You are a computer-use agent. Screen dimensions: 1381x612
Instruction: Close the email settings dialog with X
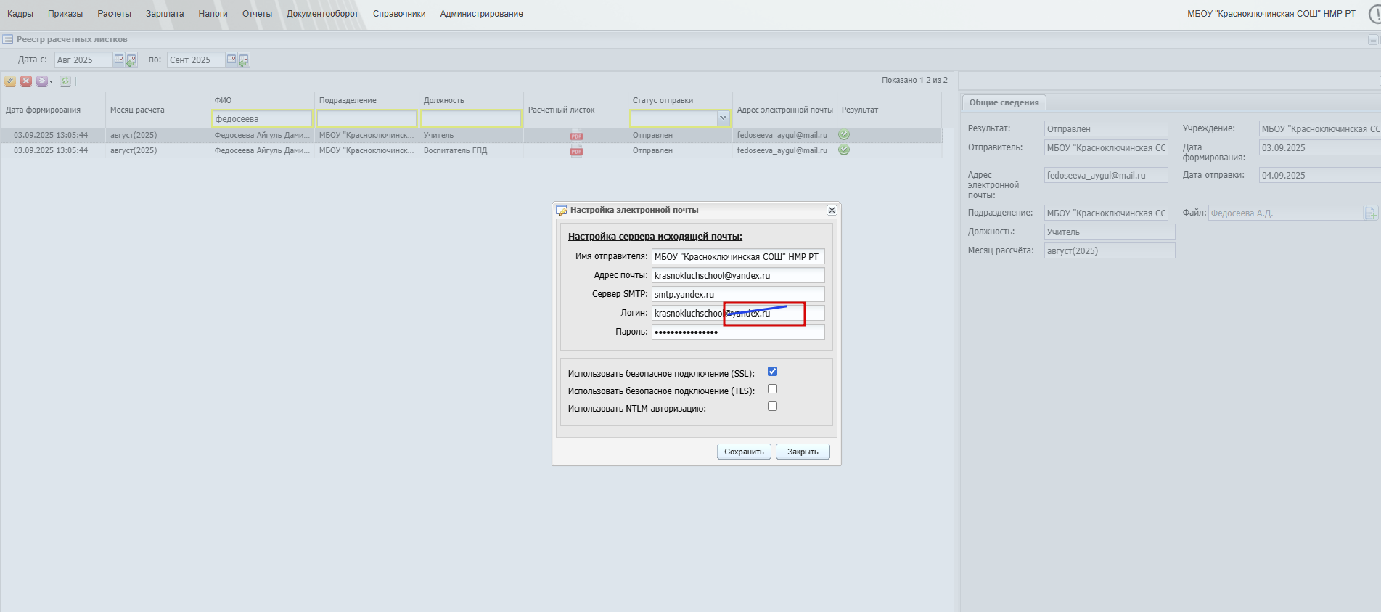[832, 211]
